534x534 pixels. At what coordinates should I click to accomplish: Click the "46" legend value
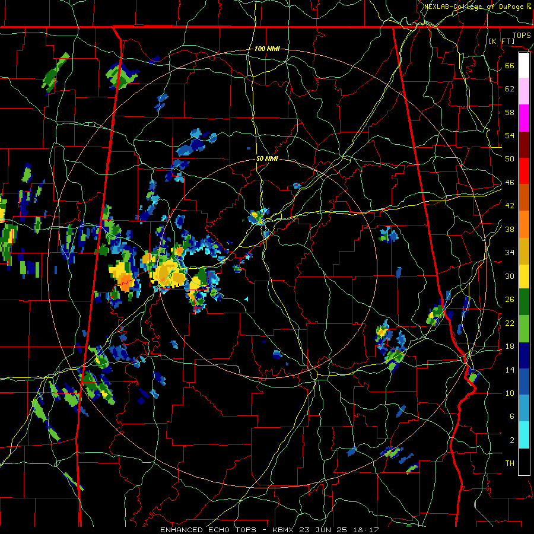tap(510, 183)
